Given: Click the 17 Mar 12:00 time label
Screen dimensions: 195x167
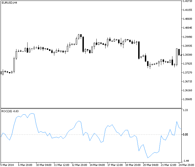Looking at the screenshot, I should coord(115,165).
